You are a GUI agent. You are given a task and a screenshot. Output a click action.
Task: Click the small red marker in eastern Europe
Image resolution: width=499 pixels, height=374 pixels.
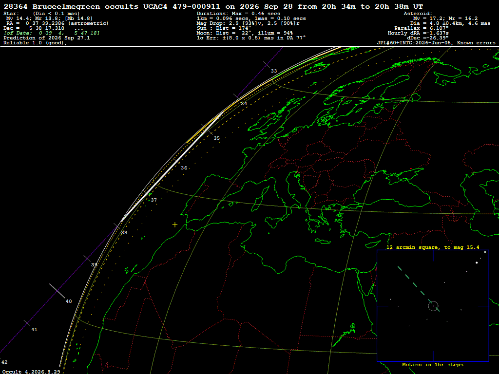411,168
